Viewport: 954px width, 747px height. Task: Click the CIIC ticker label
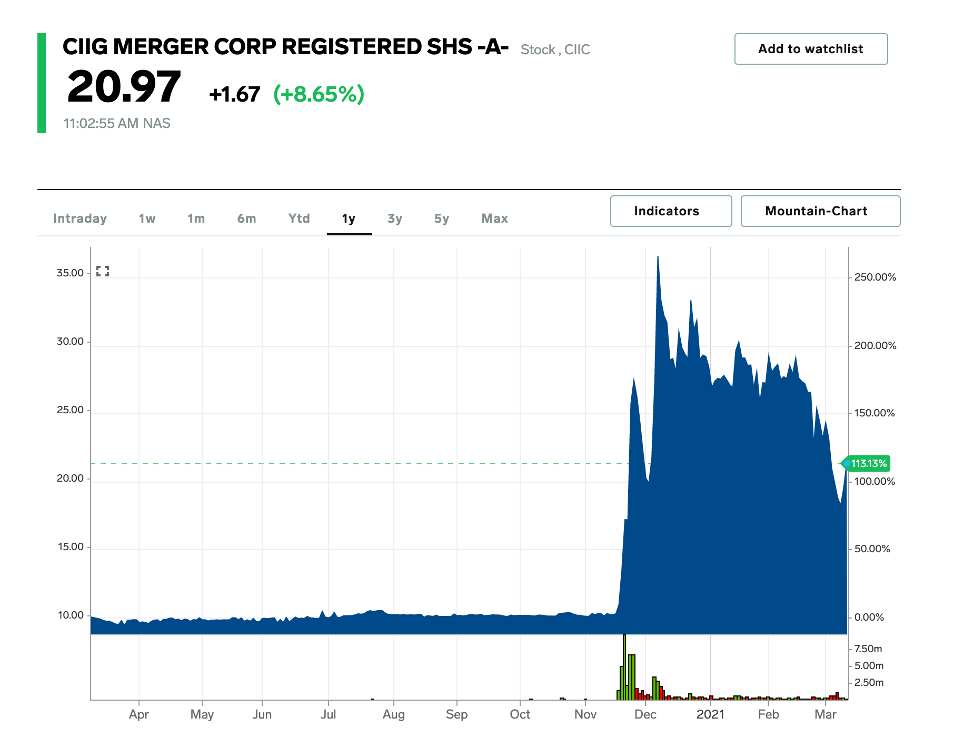(x=578, y=50)
